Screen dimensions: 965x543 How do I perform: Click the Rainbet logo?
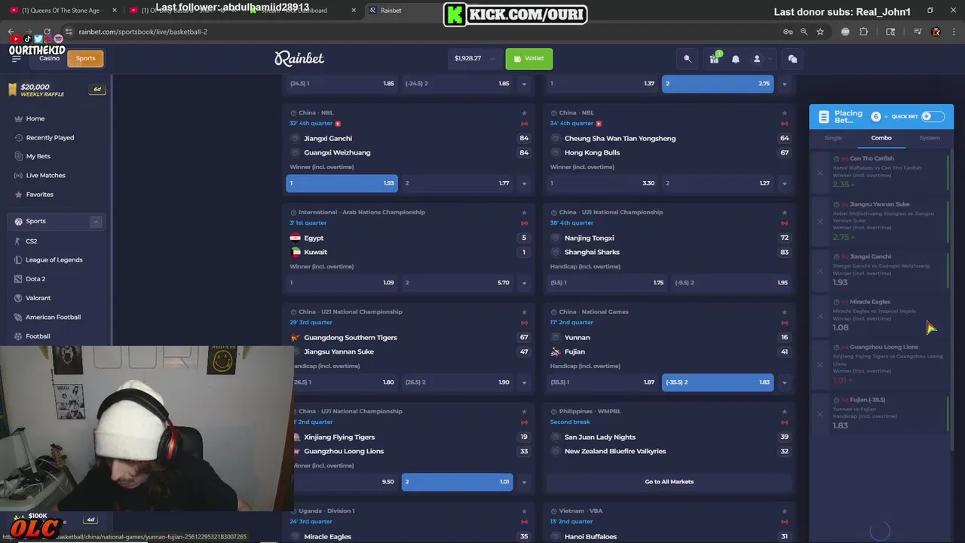pyautogui.click(x=299, y=59)
